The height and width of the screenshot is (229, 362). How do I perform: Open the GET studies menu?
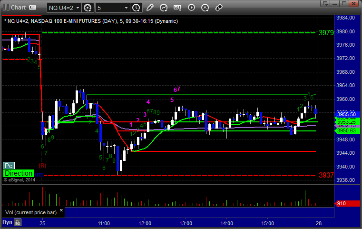177,8
